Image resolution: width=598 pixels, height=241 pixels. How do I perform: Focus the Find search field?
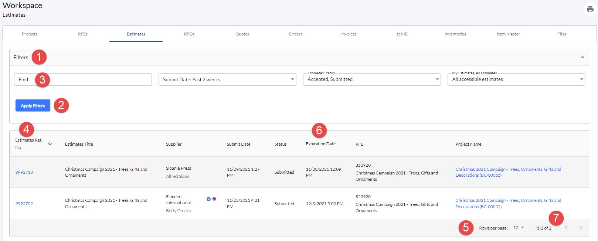click(83, 79)
